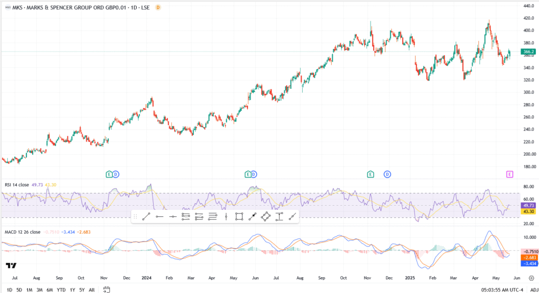
Task: Toggle ADJ dividend adjustment
Action: tap(532, 289)
